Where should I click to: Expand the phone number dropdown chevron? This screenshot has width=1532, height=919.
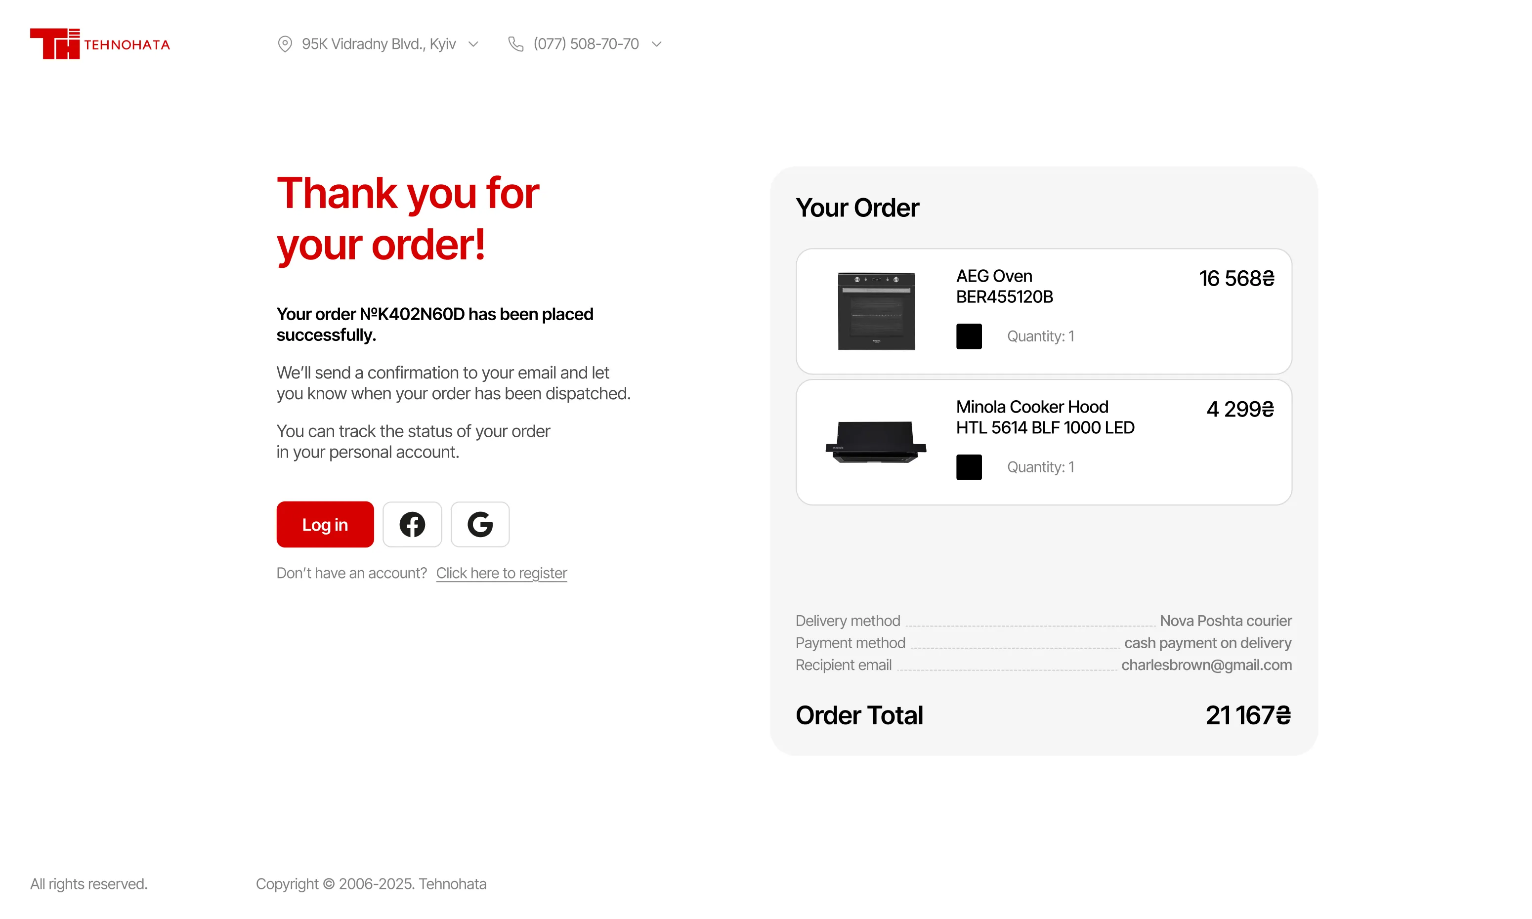657,44
